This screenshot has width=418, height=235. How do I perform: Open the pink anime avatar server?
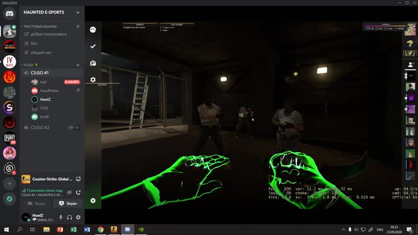point(9,153)
